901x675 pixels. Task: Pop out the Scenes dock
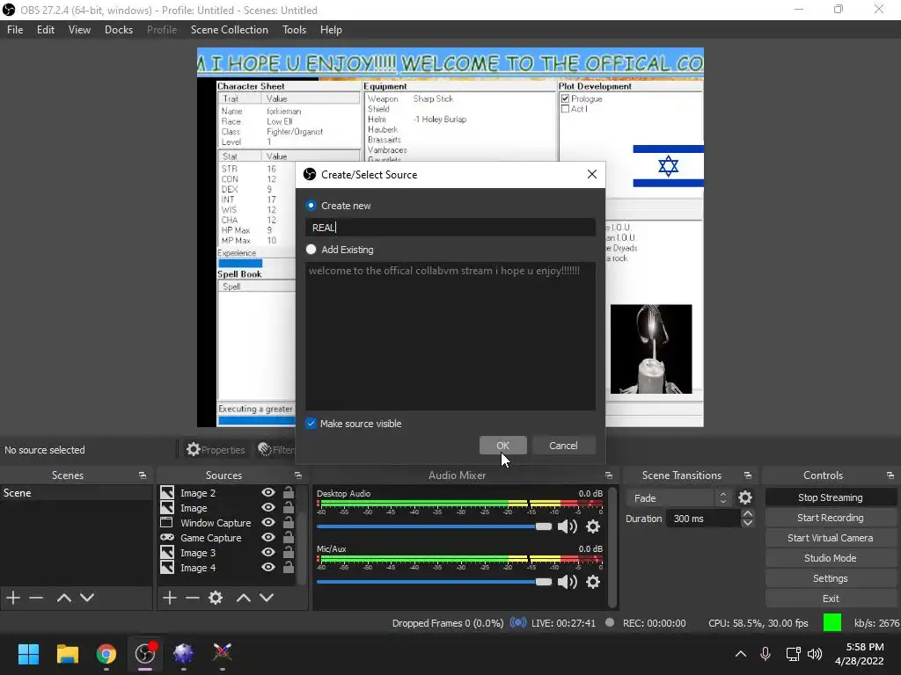pos(143,475)
